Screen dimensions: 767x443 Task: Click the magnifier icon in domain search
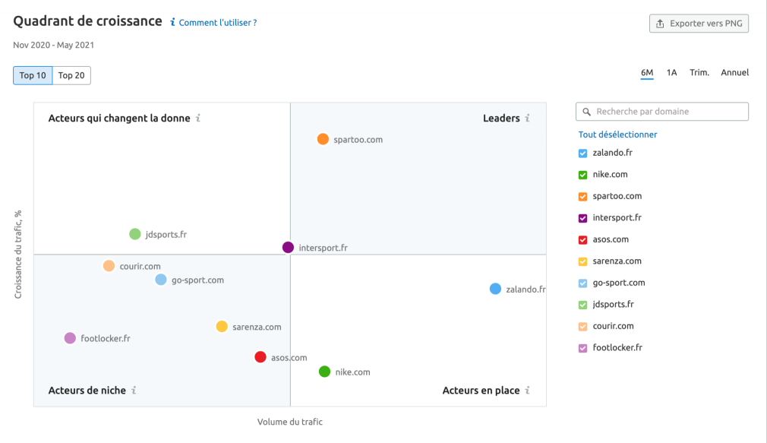pyautogui.click(x=586, y=112)
